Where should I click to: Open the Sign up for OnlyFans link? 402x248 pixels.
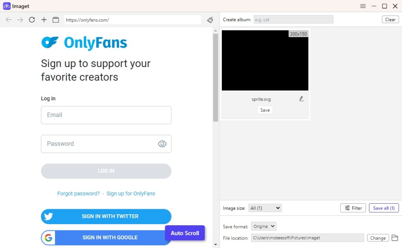tap(131, 194)
